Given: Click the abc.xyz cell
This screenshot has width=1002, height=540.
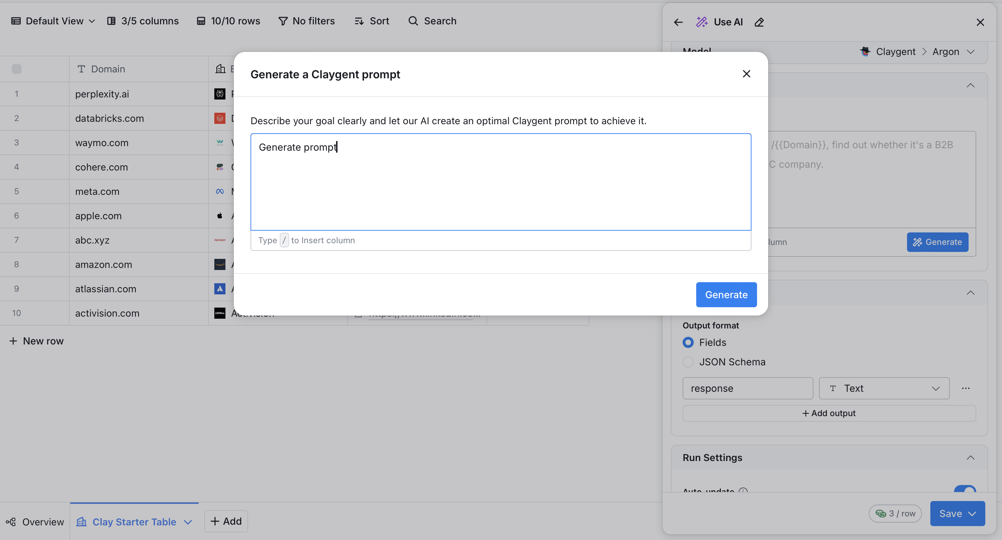Looking at the screenshot, I should click(x=139, y=240).
